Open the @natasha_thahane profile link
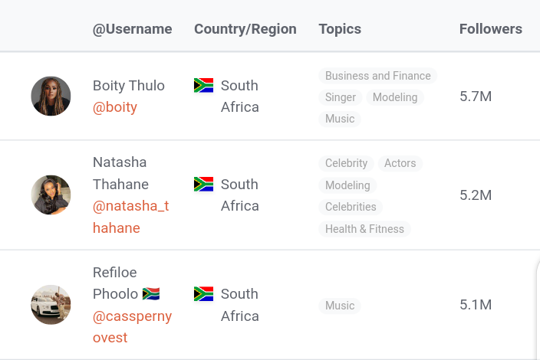 [x=131, y=217]
